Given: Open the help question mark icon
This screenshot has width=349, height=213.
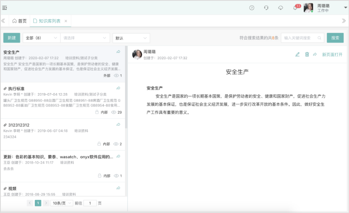Looking at the screenshot, I should (252, 8).
